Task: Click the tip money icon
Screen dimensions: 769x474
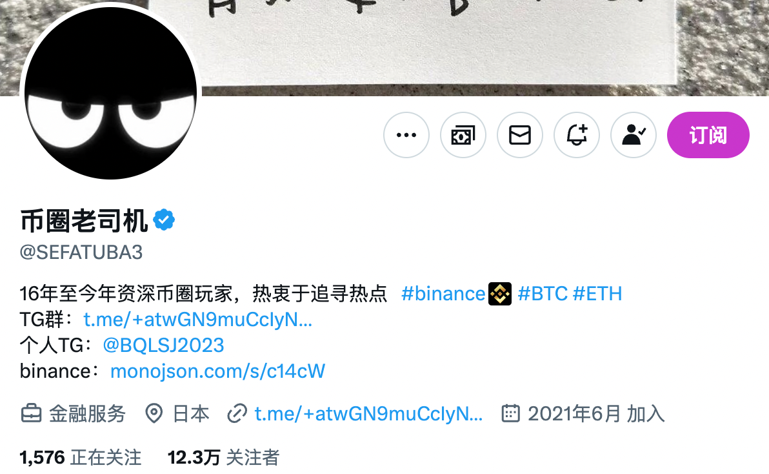Action: pos(463,135)
